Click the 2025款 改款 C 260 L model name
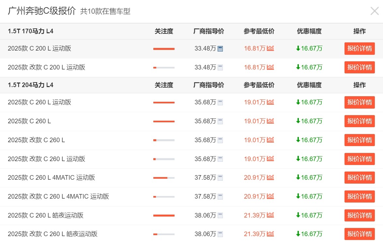 click(x=37, y=140)
